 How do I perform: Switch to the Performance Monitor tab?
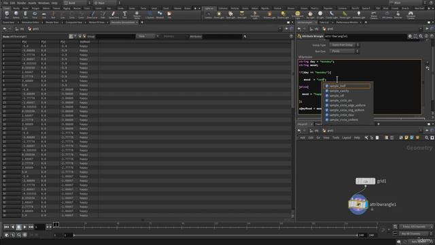(347, 22)
